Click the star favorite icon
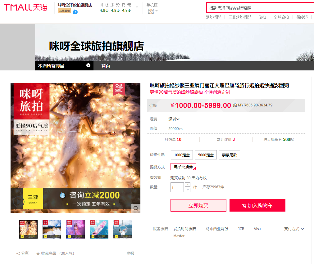Image resolution: width=314 pixels, height=264 pixels. (x=38, y=254)
